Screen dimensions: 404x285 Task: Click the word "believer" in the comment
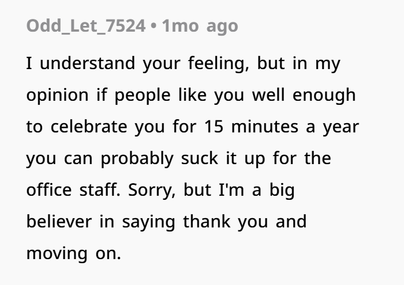[x=59, y=222]
